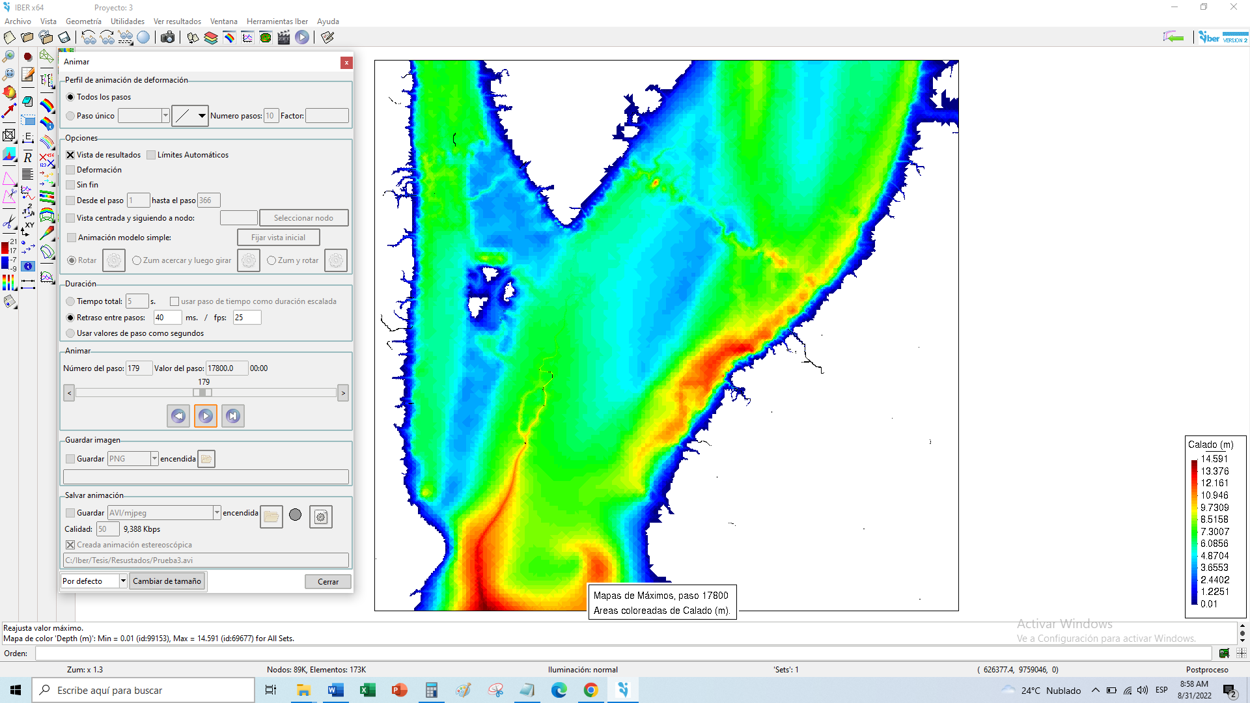Click the stacked layers icon in toolbar
This screenshot has height=703, width=1250.
click(x=211, y=38)
